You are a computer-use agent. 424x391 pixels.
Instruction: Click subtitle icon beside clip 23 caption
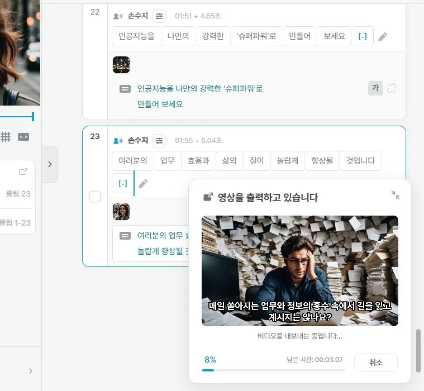click(125, 236)
